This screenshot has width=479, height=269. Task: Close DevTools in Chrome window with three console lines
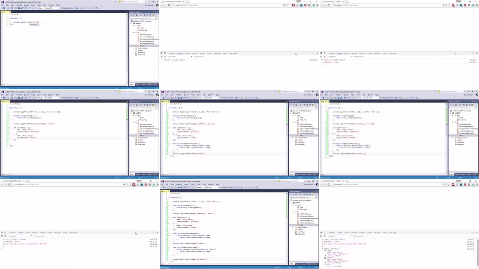click(x=157, y=232)
